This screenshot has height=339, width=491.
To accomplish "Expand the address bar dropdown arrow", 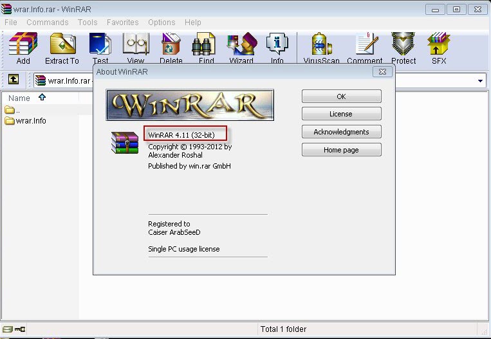I will point(480,81).
